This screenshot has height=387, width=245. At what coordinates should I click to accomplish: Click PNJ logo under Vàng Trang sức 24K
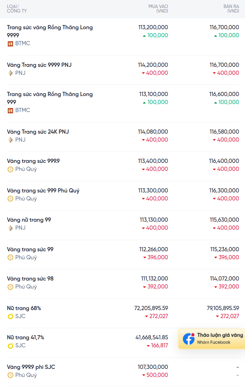pos(10,140)
